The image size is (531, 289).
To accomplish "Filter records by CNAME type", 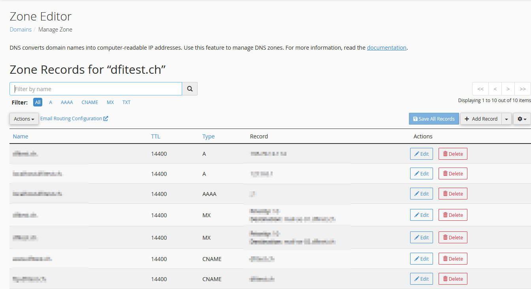I will tap(90, 102).
